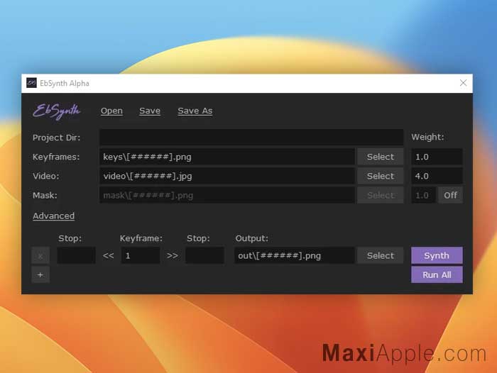This screenshot has height=373, width=497.
Task: Click the Mask path field mask\[######].png
Action: 227,195
